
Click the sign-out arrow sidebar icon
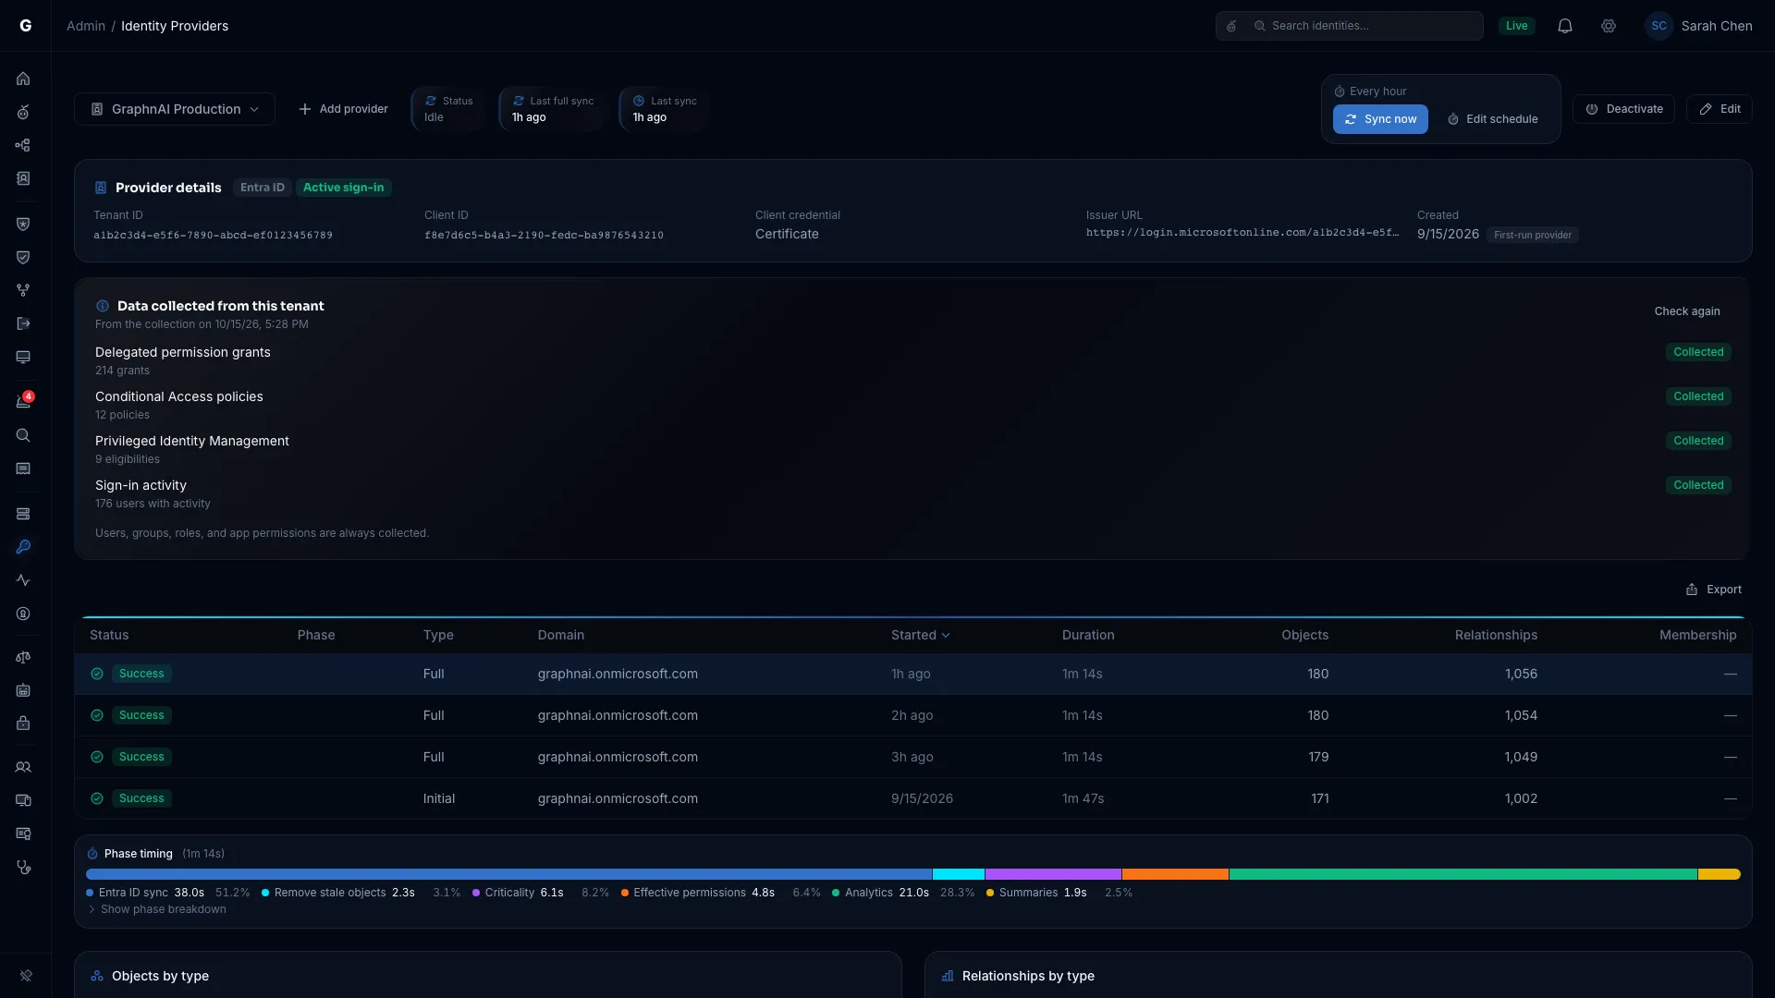tap(23, 323)
